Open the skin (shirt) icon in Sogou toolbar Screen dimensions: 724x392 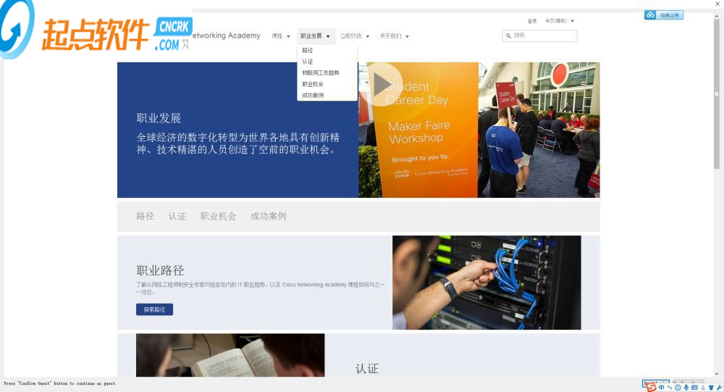(x=711, y=388)
